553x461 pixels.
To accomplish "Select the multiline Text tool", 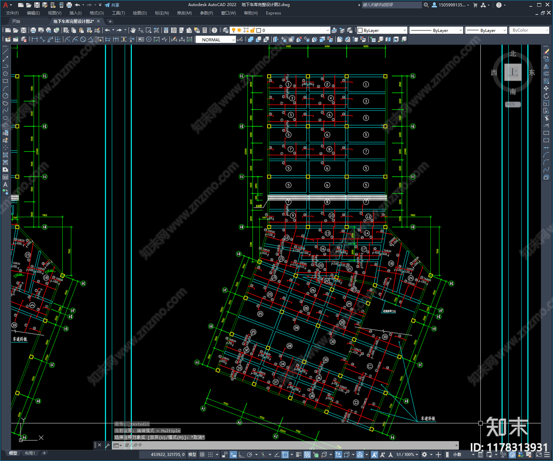I will [5, 185].
